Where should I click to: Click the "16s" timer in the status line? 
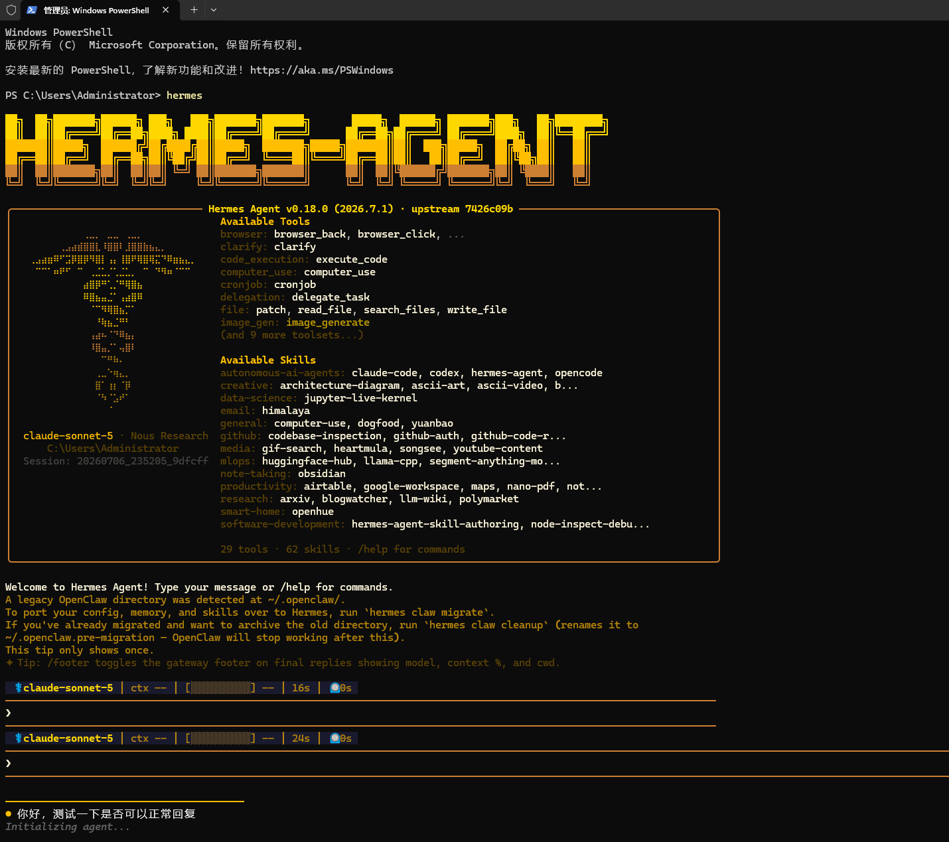point(301,688)
